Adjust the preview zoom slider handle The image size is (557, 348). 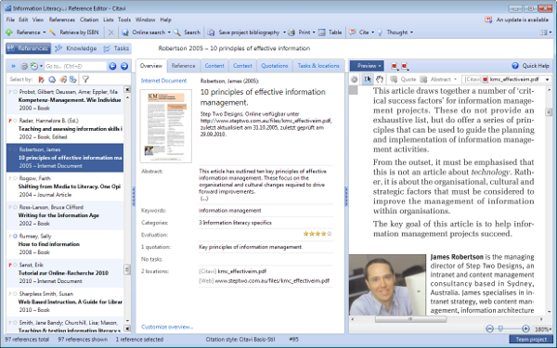(x=500, y=329)
